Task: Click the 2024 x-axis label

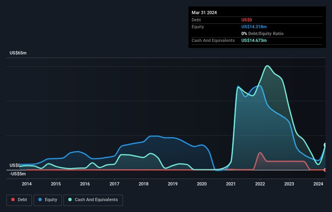Action: point(318,184)
